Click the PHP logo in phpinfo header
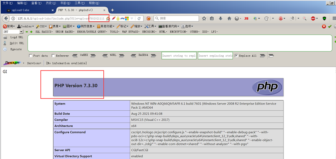336x159 pixels. point(267,87)
